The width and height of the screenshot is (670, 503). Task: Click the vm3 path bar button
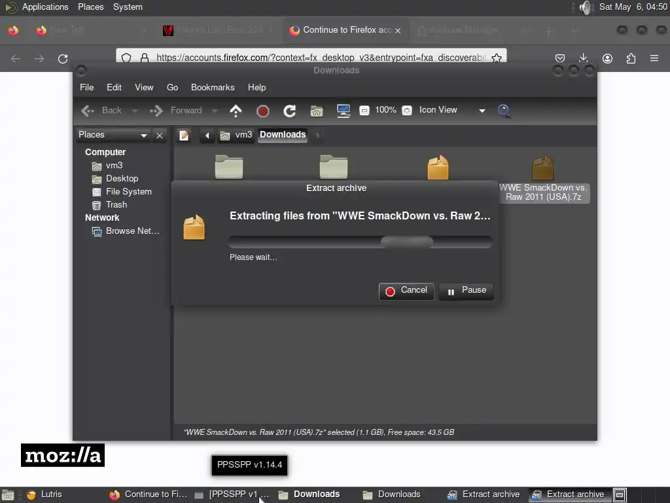click(236, 135)
